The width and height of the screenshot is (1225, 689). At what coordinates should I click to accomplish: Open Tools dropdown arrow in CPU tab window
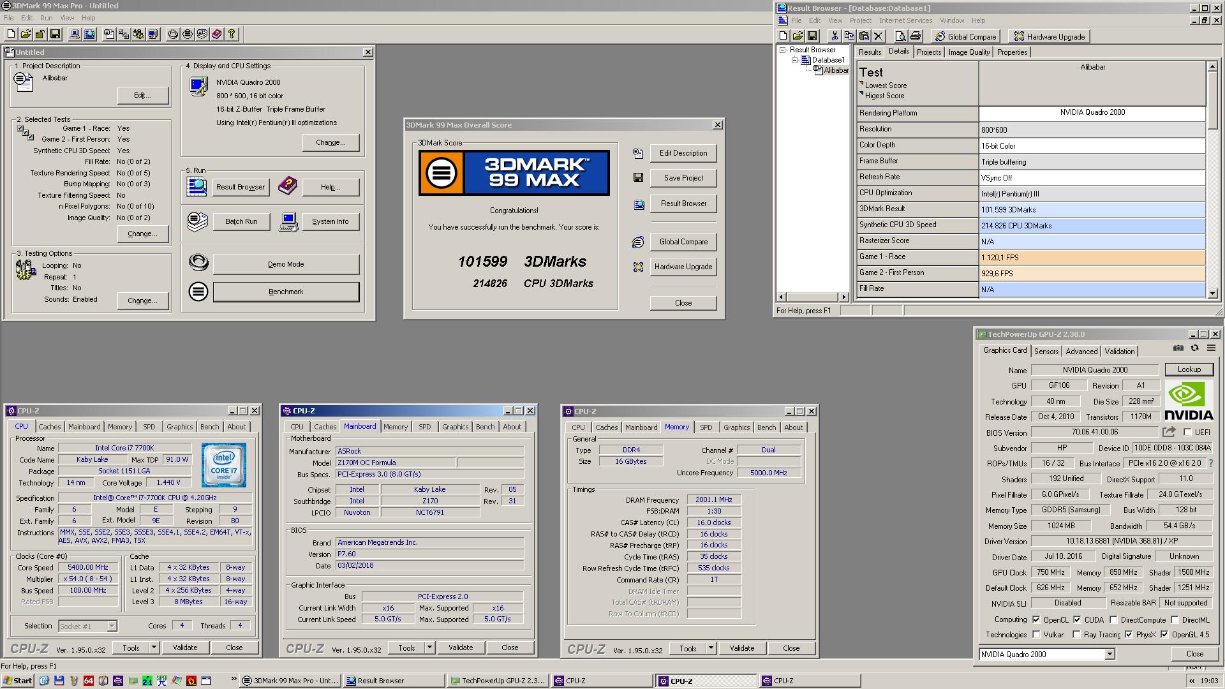click(x=154, y=648)
